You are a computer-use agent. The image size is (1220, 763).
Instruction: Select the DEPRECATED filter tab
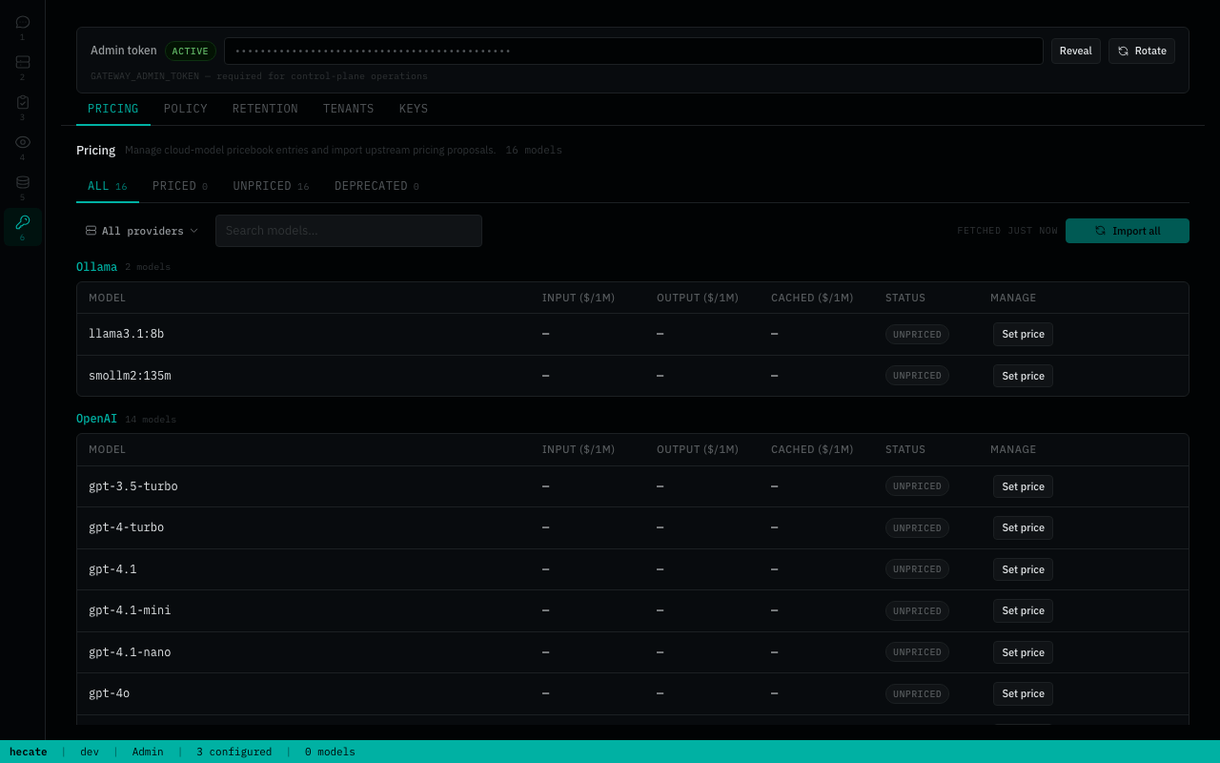[376, 186]
